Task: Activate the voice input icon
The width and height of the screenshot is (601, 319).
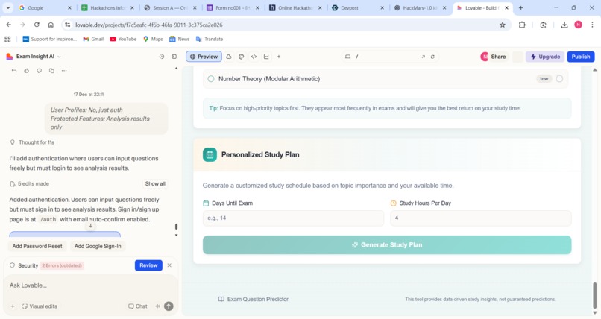Action: pos(157,306)
